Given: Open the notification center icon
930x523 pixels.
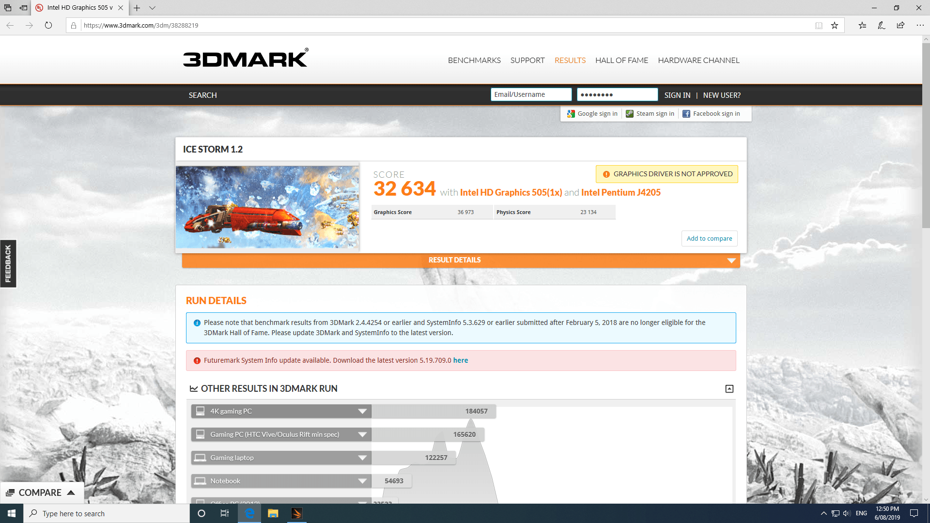Looking at the screenshot, I should (x=914, y=513).
